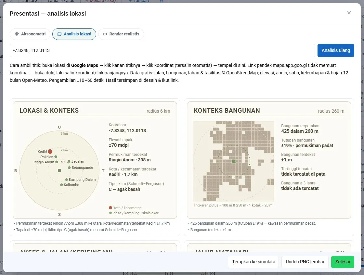Click the '2 km' ring label
This screenshot has height=275, width=364.
64,150
